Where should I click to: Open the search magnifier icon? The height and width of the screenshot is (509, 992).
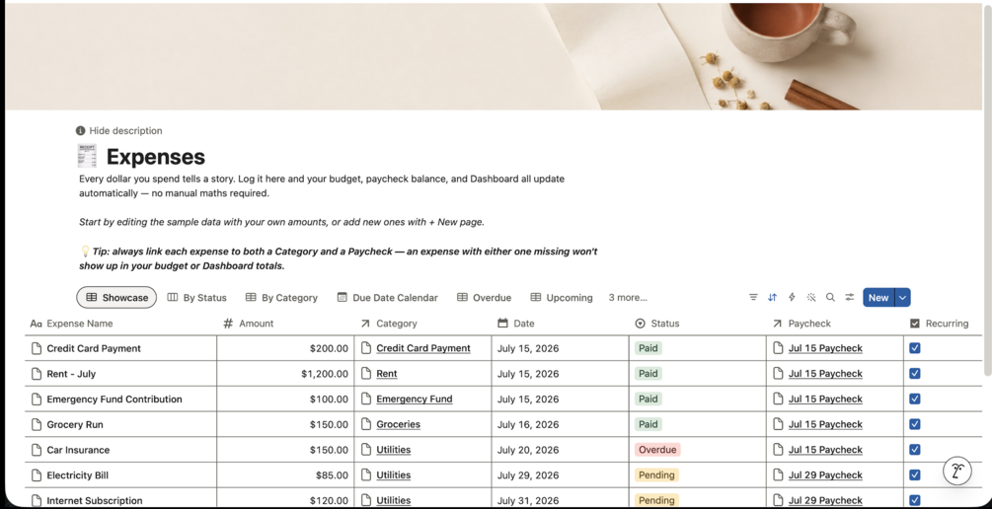830,297
